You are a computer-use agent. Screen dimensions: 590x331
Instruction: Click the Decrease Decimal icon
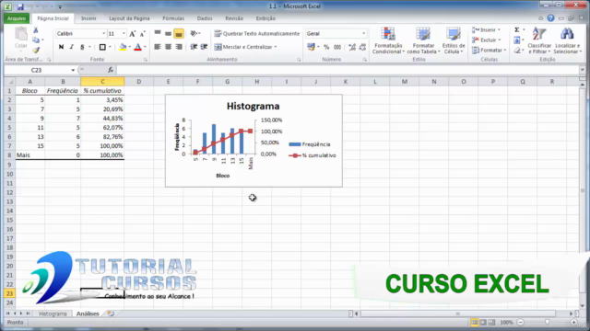(362, 47)
